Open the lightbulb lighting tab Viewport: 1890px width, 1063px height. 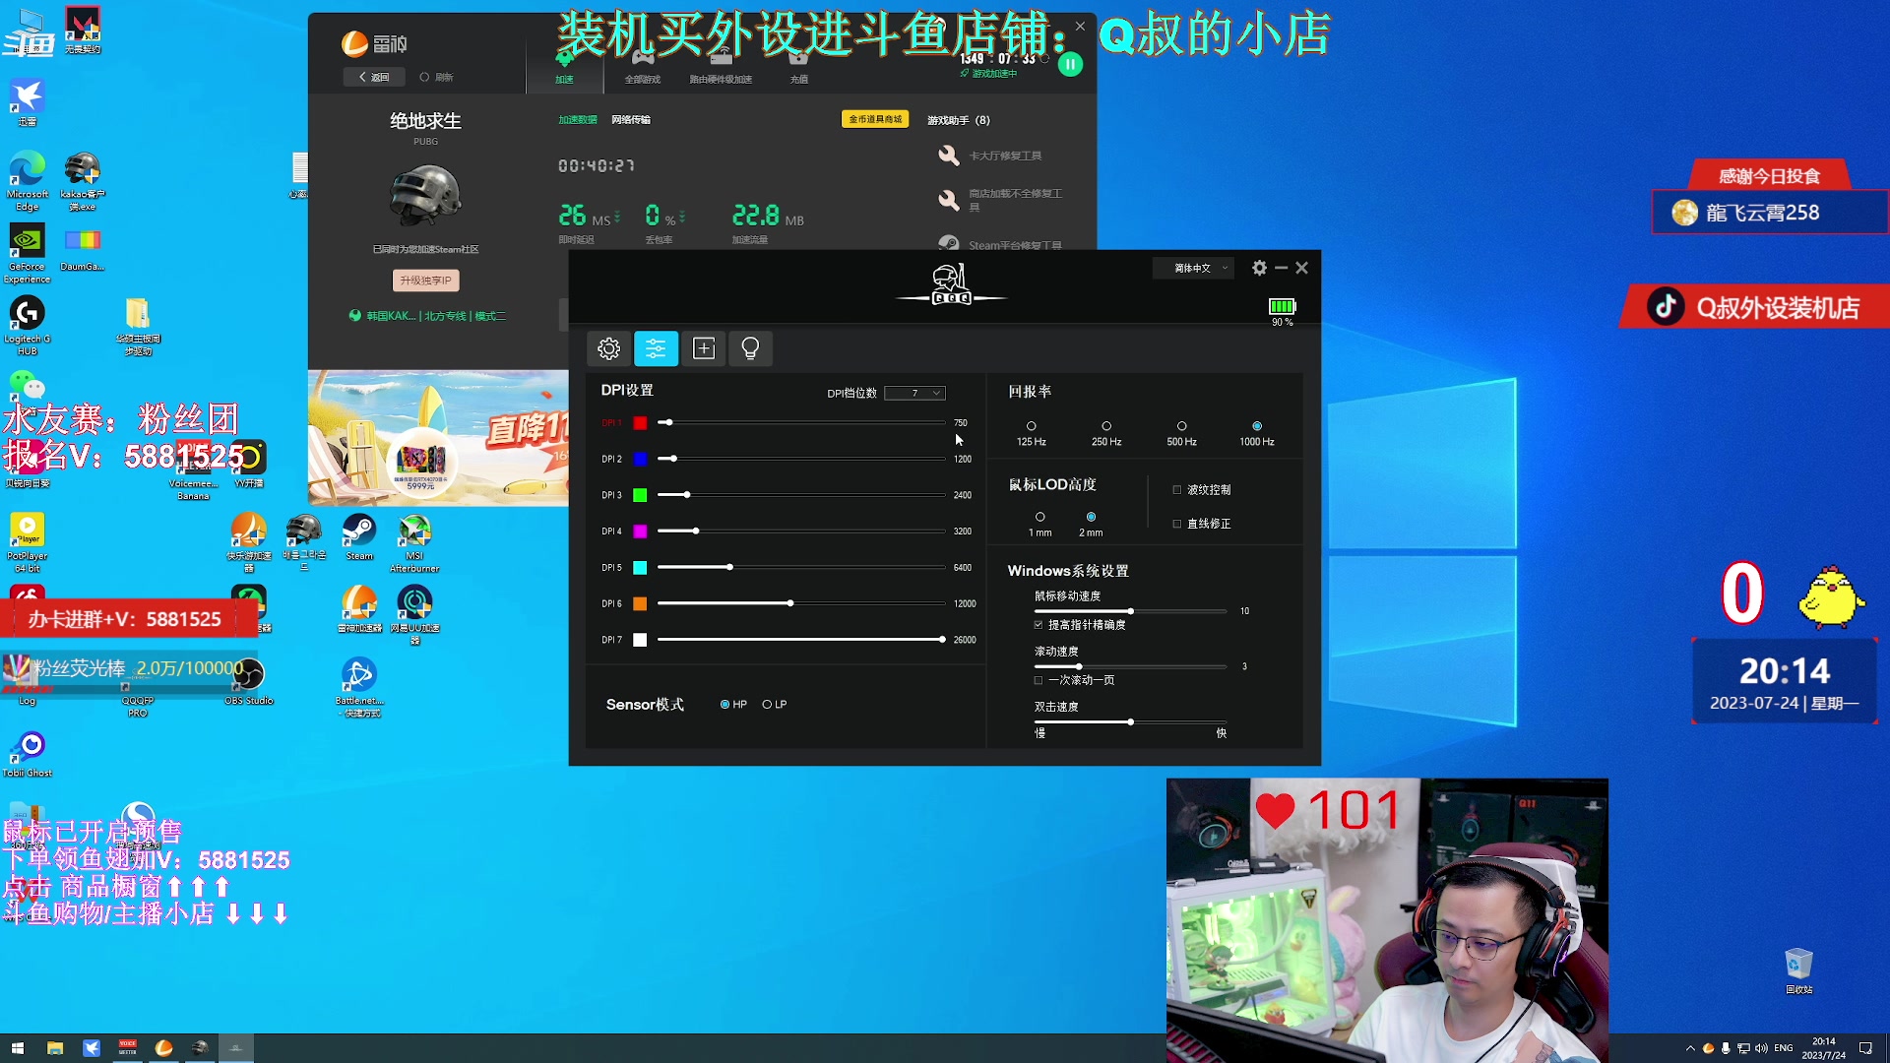750,348
